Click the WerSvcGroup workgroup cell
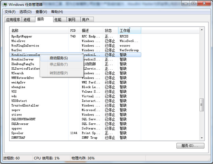The image size is (213, 164). 129,50
